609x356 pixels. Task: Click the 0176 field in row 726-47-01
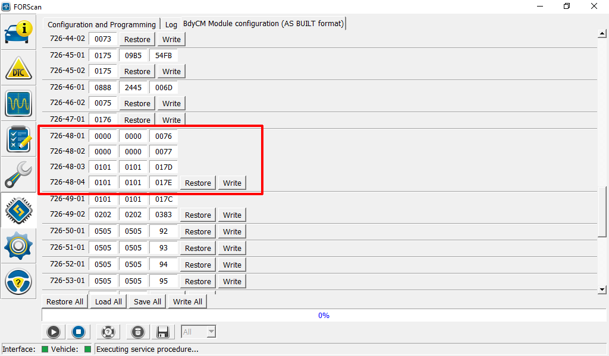click(x=103, y=120)
